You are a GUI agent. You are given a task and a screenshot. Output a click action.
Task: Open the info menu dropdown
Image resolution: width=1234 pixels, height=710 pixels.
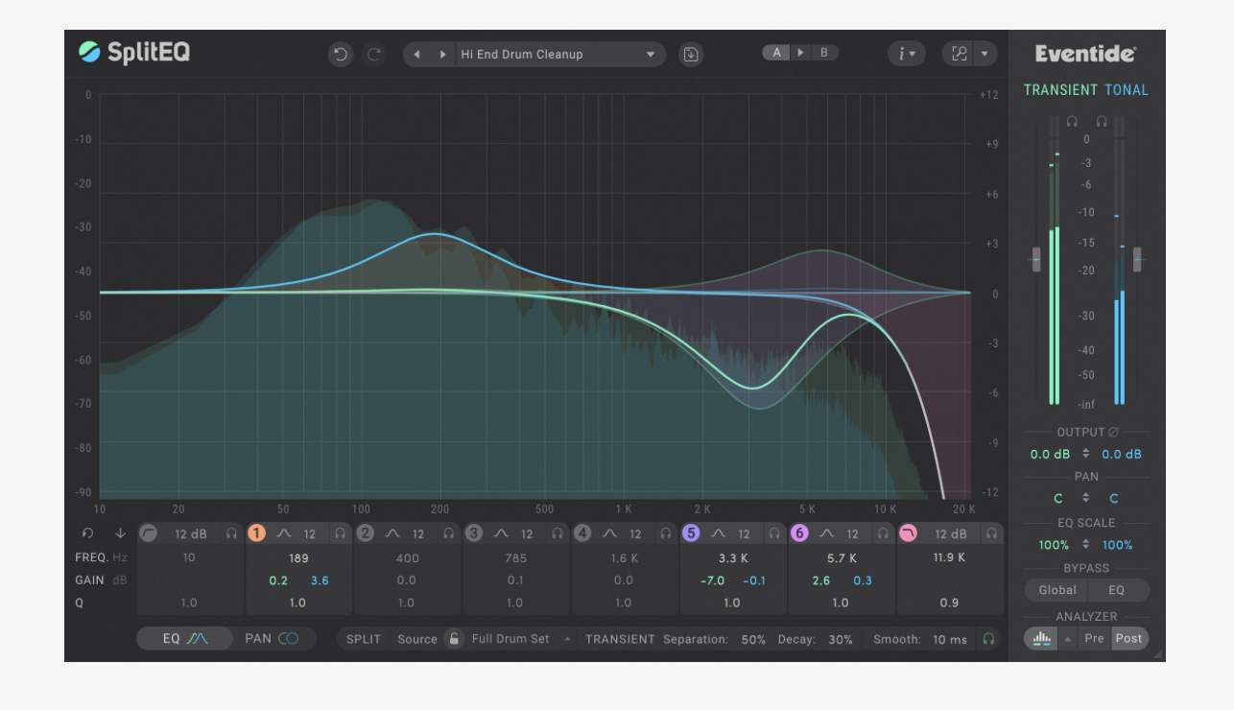(x=906, y=55)
